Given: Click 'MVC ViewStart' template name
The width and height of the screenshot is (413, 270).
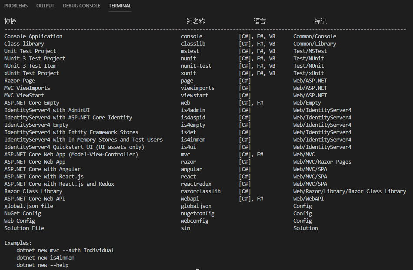Looking at the screenshot, I should pyautogui.click(x=24, y=95).
